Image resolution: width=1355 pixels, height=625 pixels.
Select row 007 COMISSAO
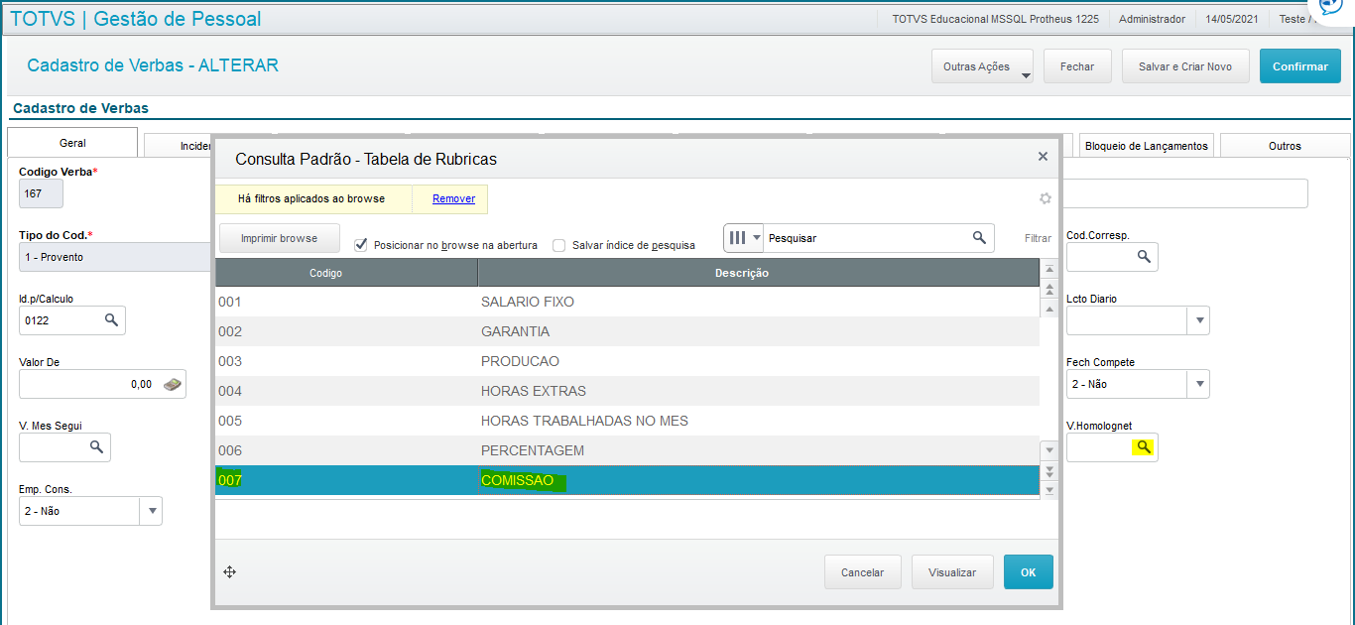tap(627, 480)
